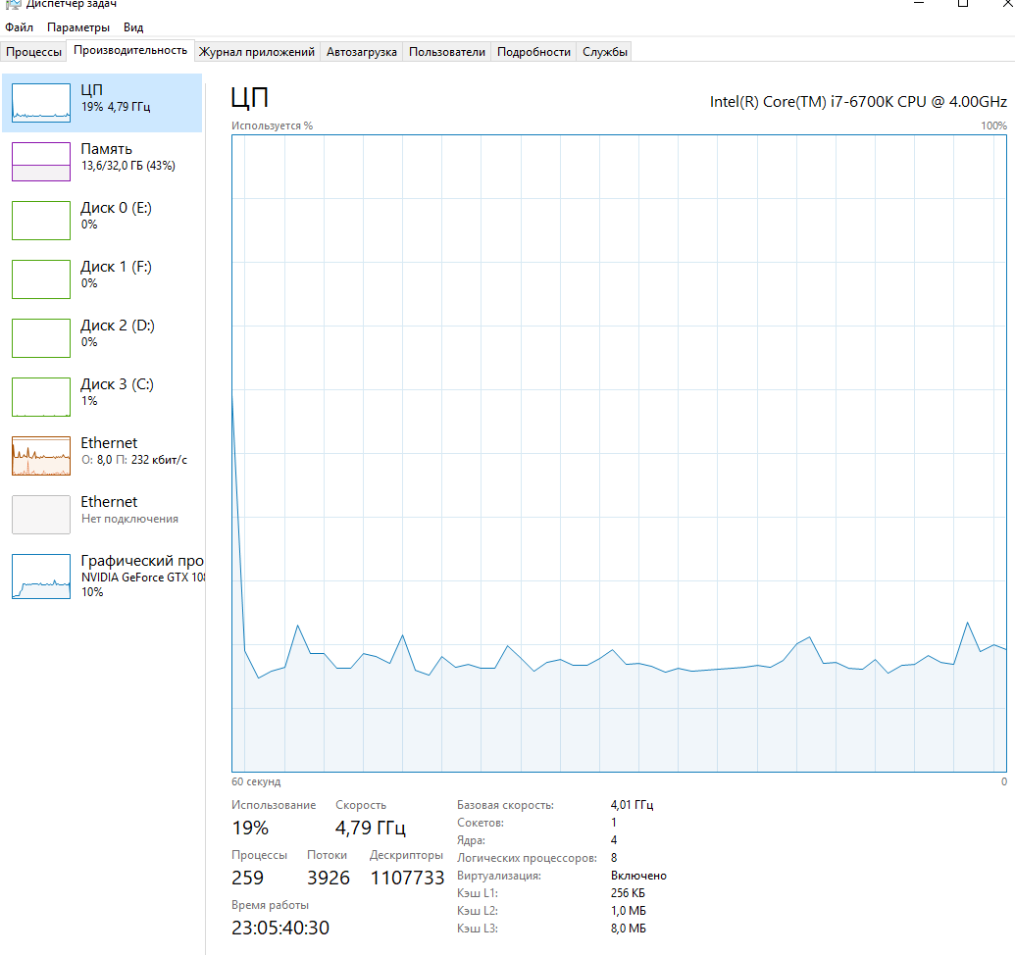
Task: Select the ЦП title in the sidebar
Action: coord(91,90)
